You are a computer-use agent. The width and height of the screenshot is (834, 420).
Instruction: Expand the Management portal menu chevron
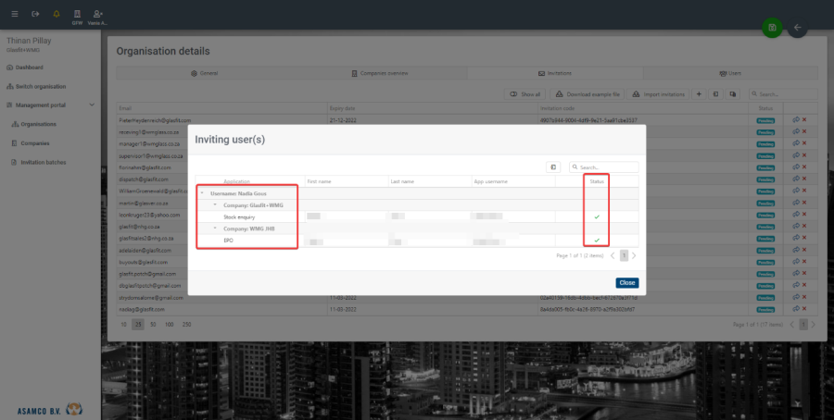tap(91, 105)
